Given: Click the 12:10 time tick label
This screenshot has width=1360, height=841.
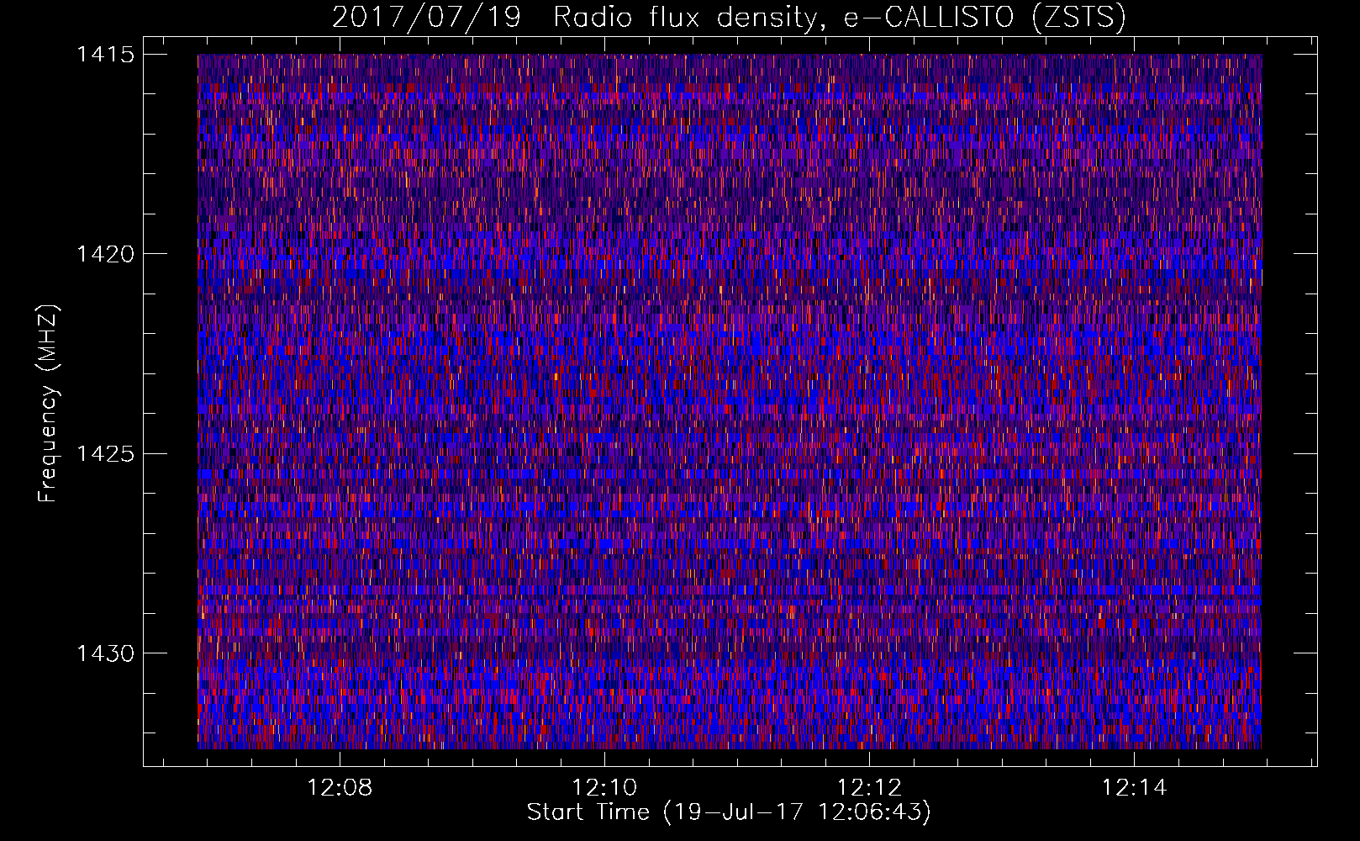Looking at the screenshot, I should click(604, 788).
